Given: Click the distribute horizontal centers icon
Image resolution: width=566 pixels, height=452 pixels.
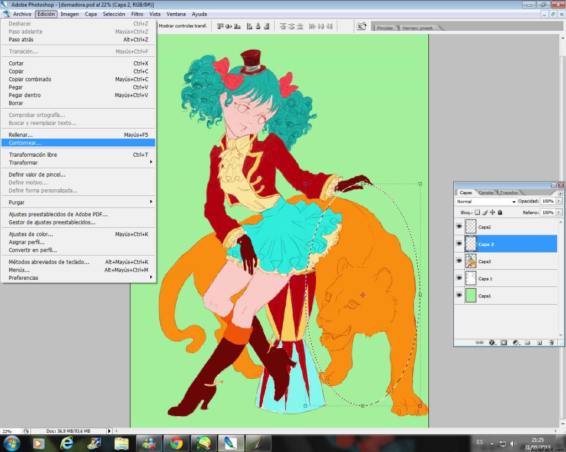Looking at the screenshot, I should [x=321, y=26].
